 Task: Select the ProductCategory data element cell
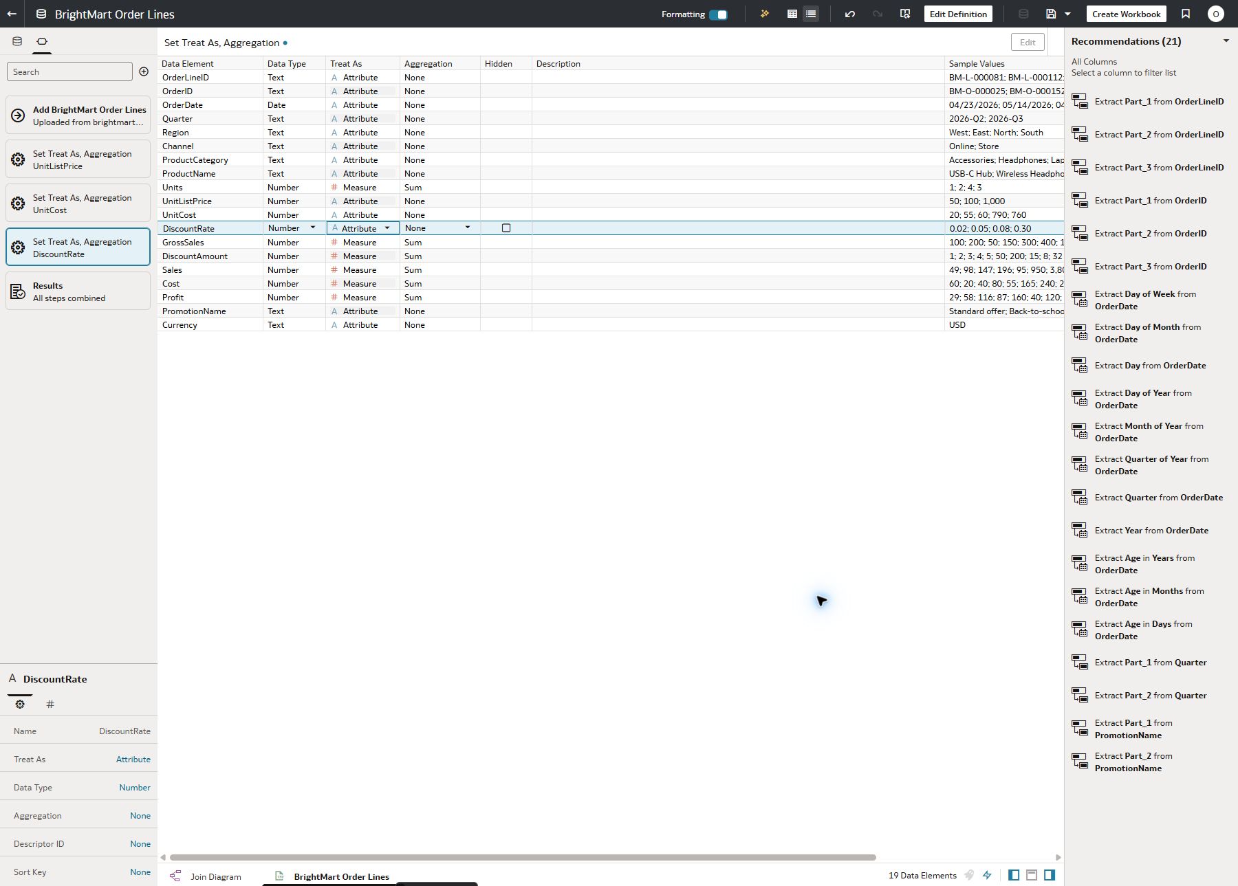[210, 159]
